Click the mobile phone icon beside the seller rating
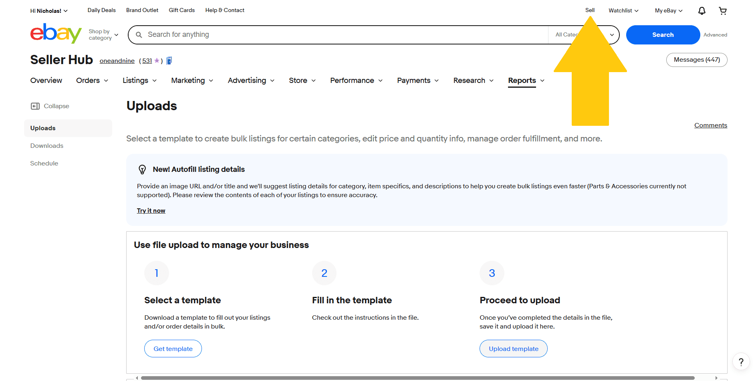Image resolution: width=756 pixels, height=381 pixels. point(169,60)
